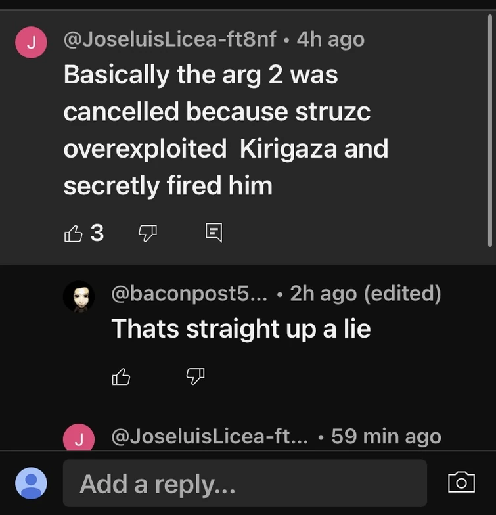496x515 pixels.
Task: Dislike JoseluisLicea's top comment
Action: click(x=148, y=233)
